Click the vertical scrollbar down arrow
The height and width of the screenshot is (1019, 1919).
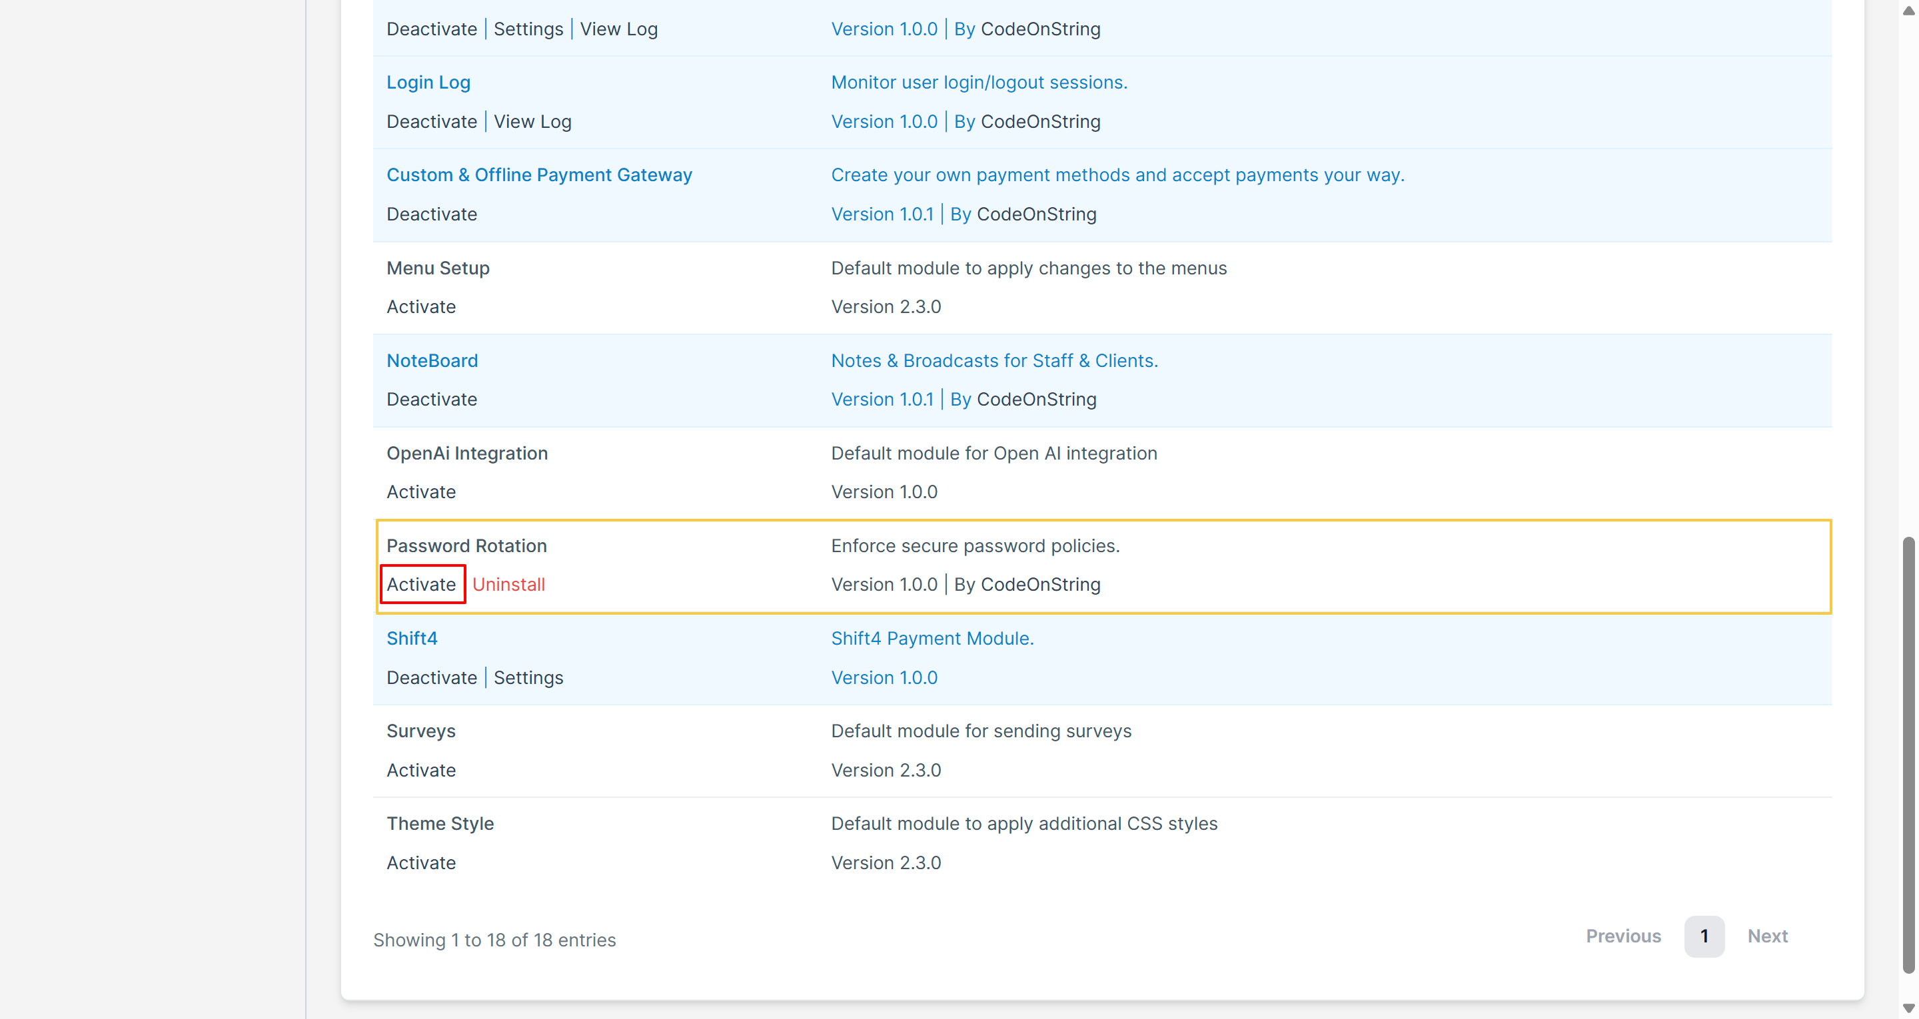[x=1908, y=1008]
